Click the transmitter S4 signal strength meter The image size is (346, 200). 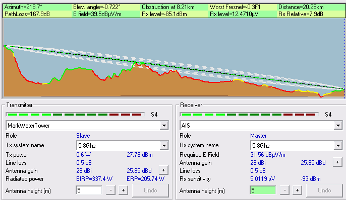[75, 115]
